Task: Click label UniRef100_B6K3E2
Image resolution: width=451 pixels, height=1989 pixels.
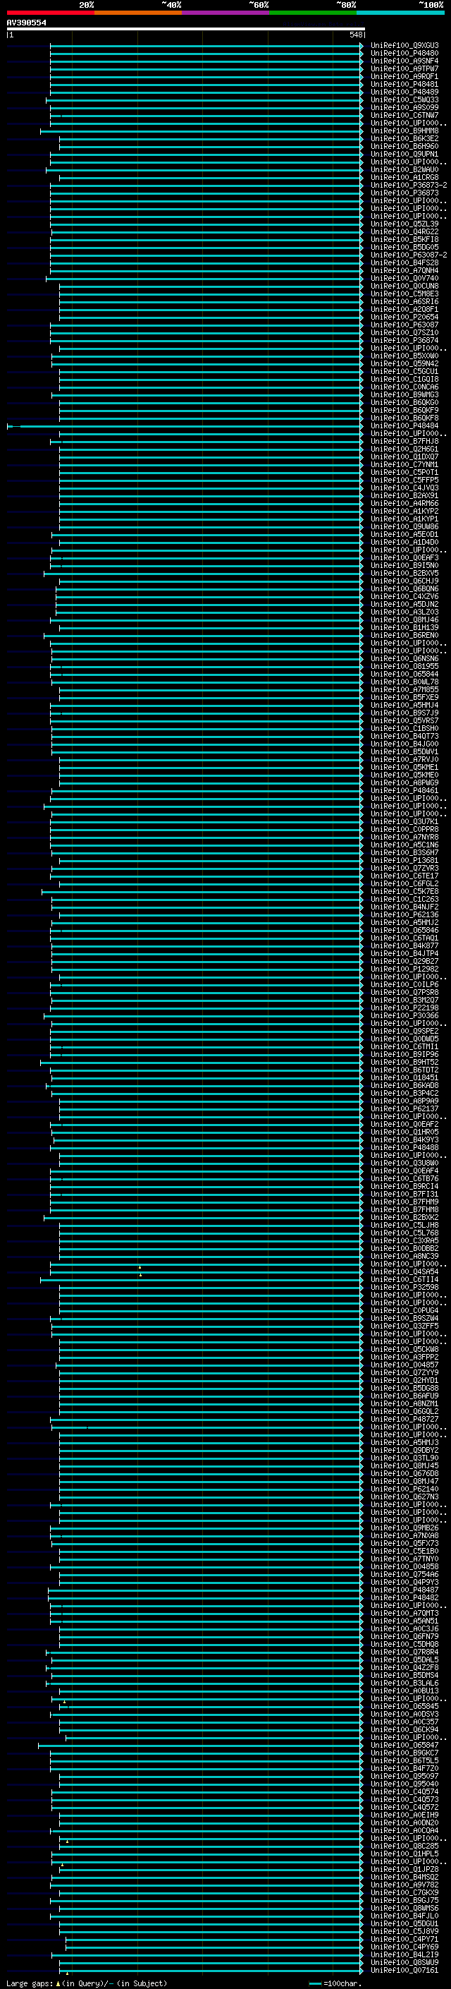Action: (404, 139)
